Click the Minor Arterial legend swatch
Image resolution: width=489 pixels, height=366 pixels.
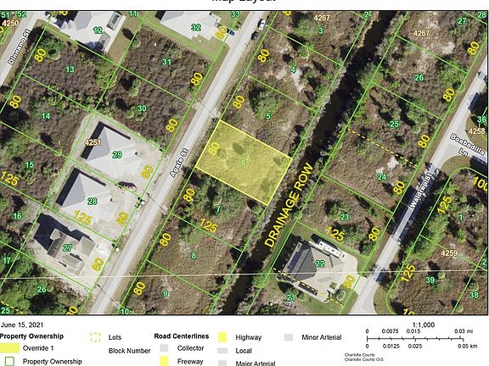coord(289,337)
